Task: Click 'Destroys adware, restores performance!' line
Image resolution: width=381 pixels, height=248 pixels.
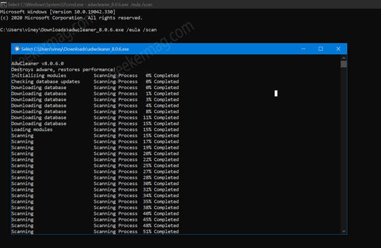Action: 63,69
